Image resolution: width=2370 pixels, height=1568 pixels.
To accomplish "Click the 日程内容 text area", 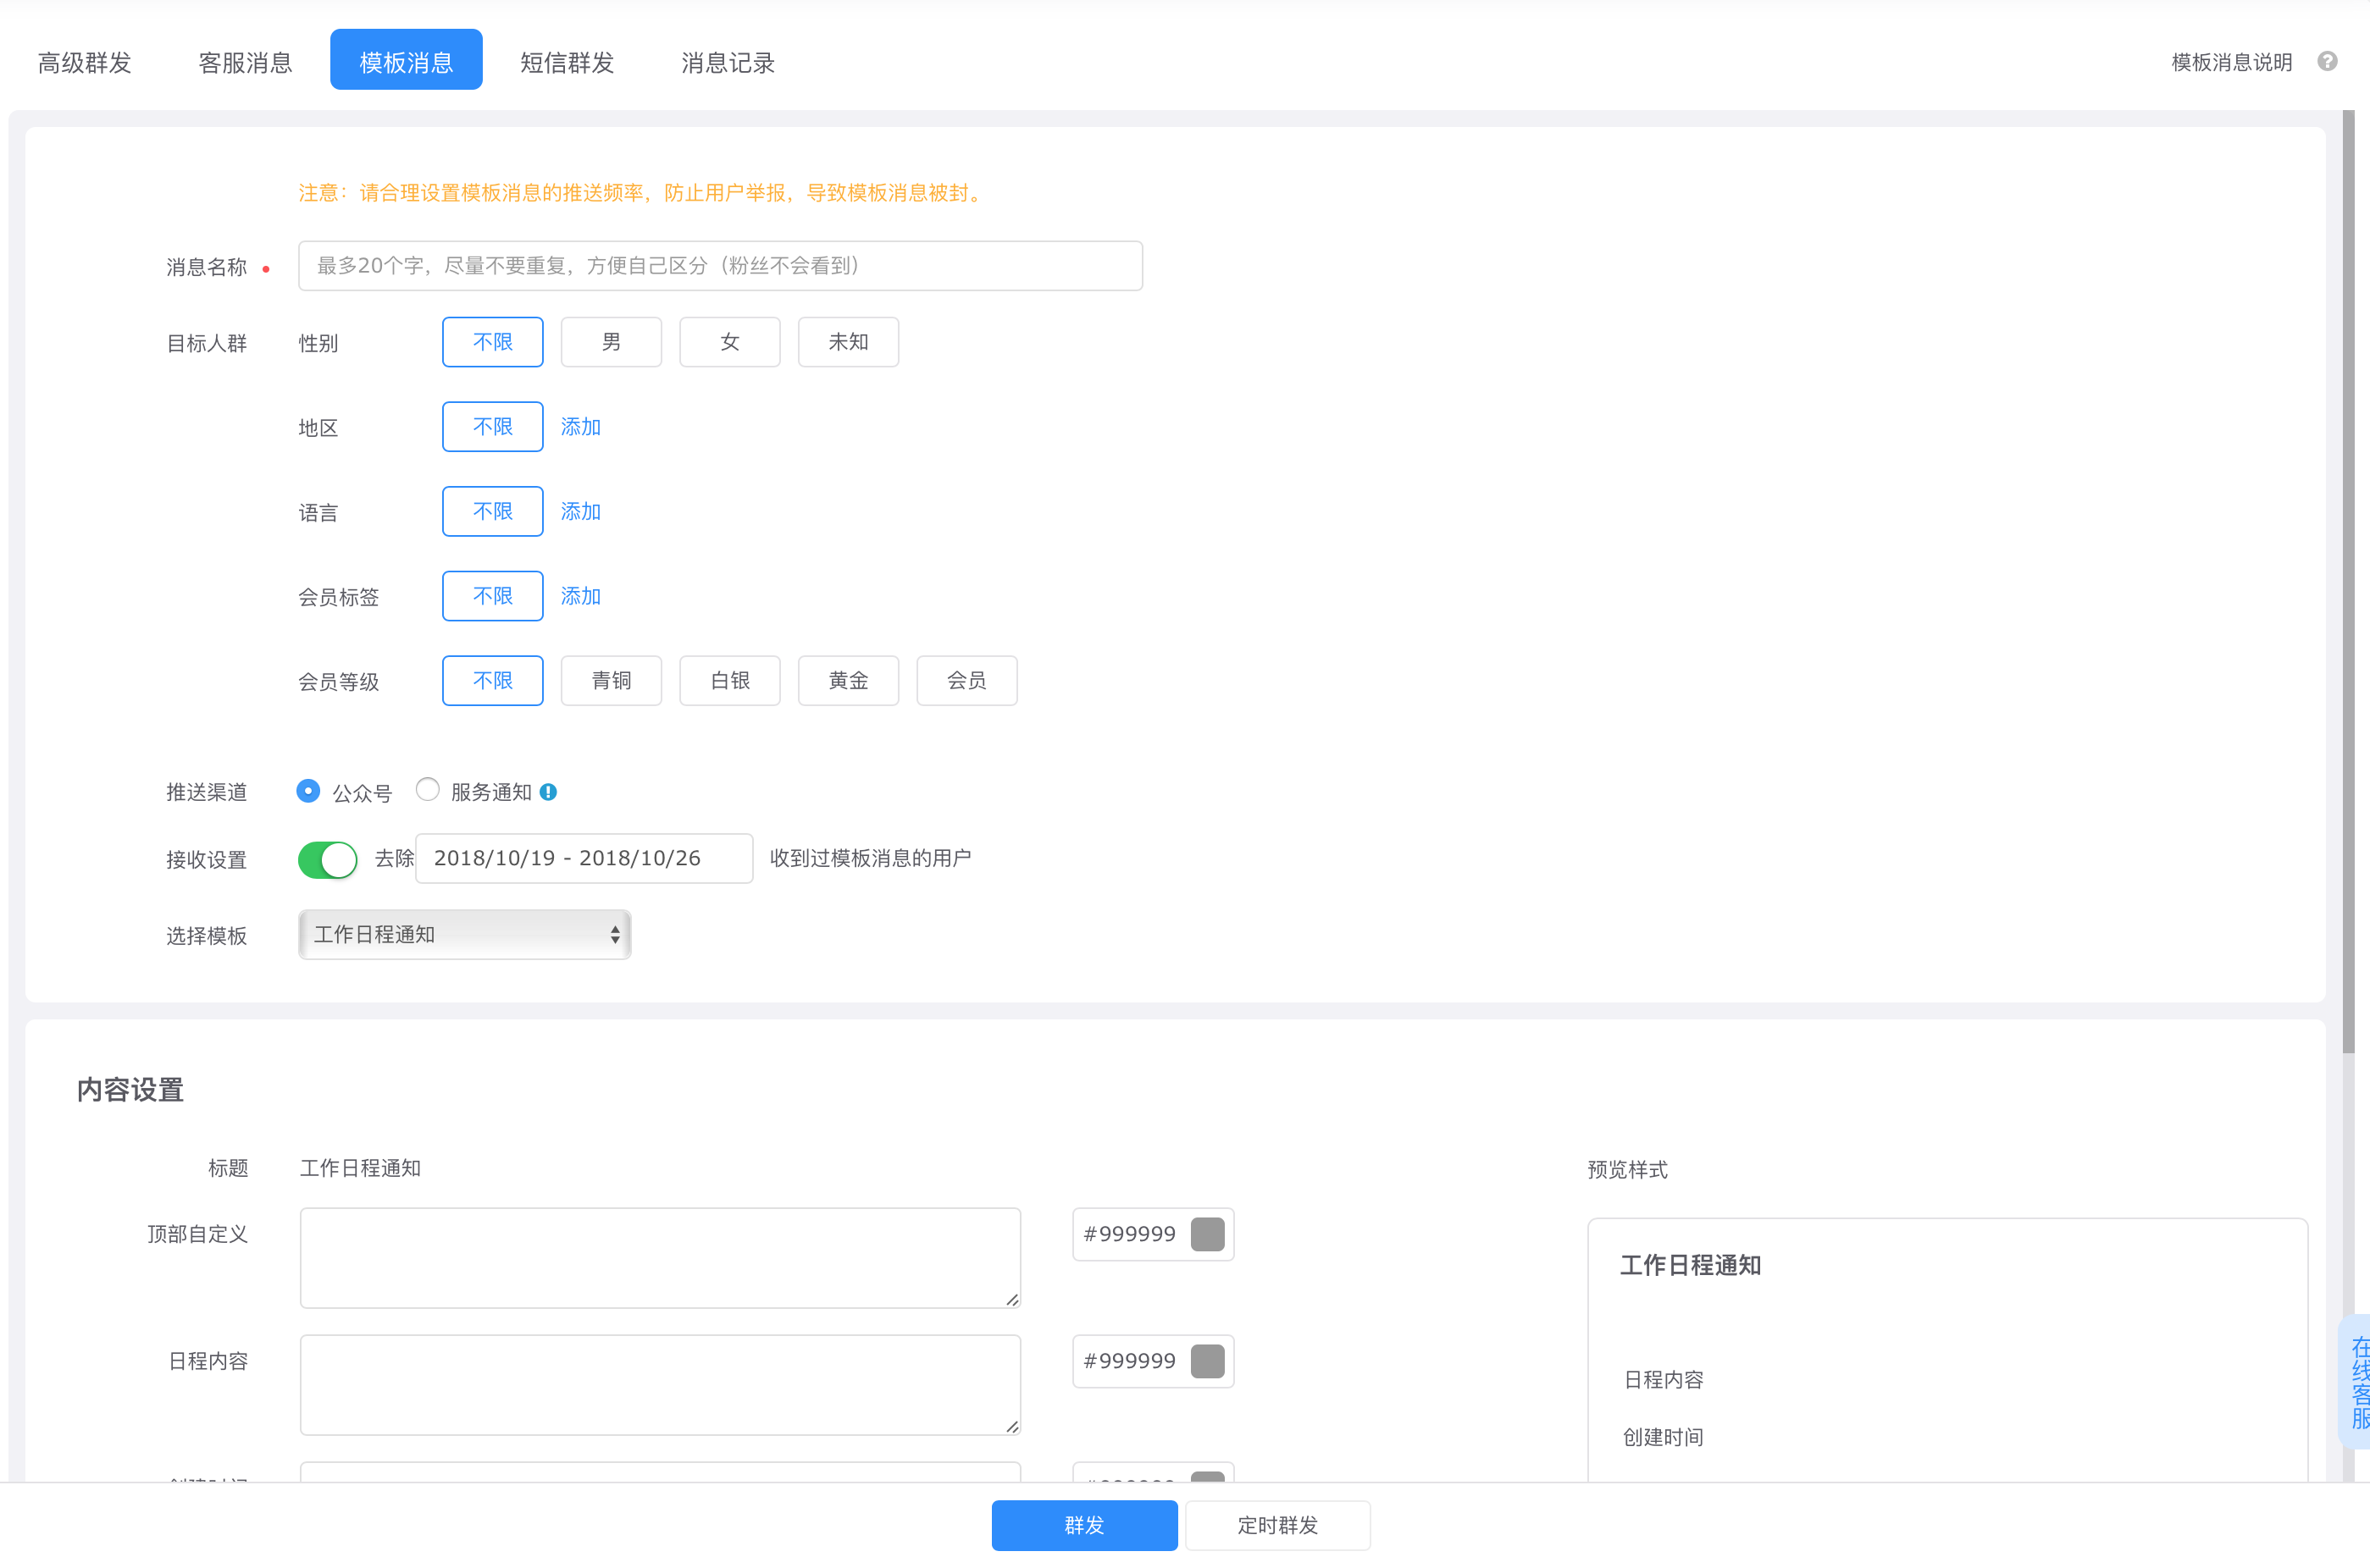I will coord(661,1385).
